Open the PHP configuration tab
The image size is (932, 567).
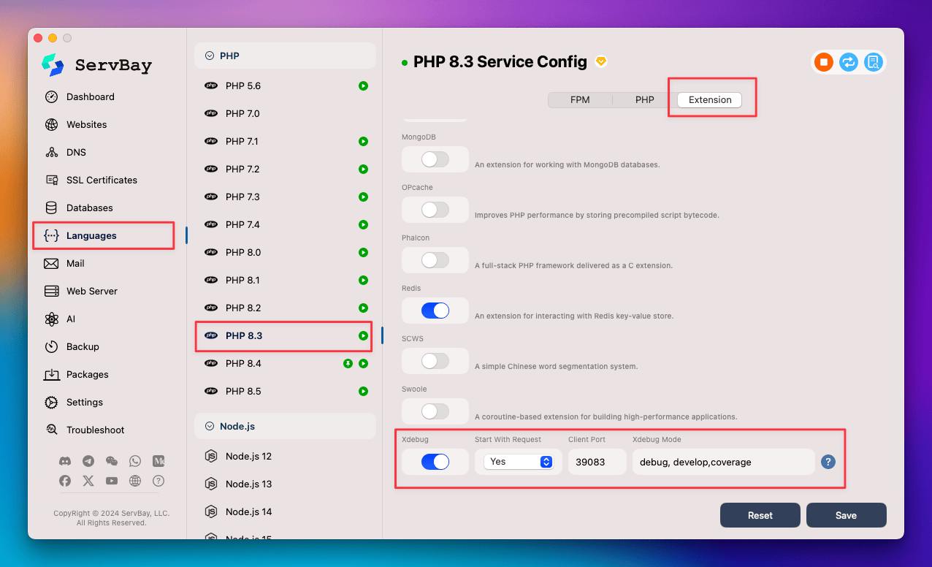(x=644, y=99)
